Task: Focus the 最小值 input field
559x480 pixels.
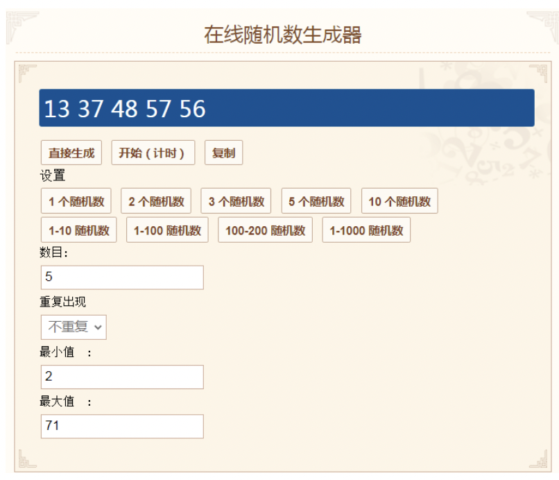Action: [122, 377]
